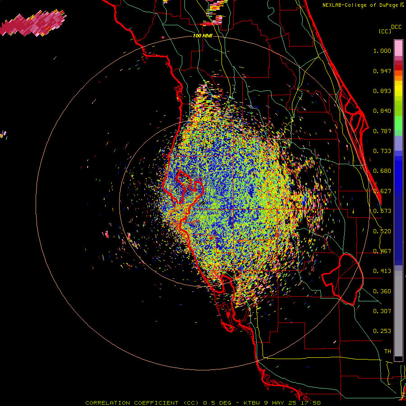Select the 0.520 scale value
Screen dimensions: 406x406
(382, 231)
